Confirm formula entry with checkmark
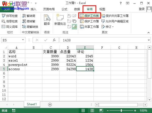The height and width of the screenshot is (113, 152). 46,40
